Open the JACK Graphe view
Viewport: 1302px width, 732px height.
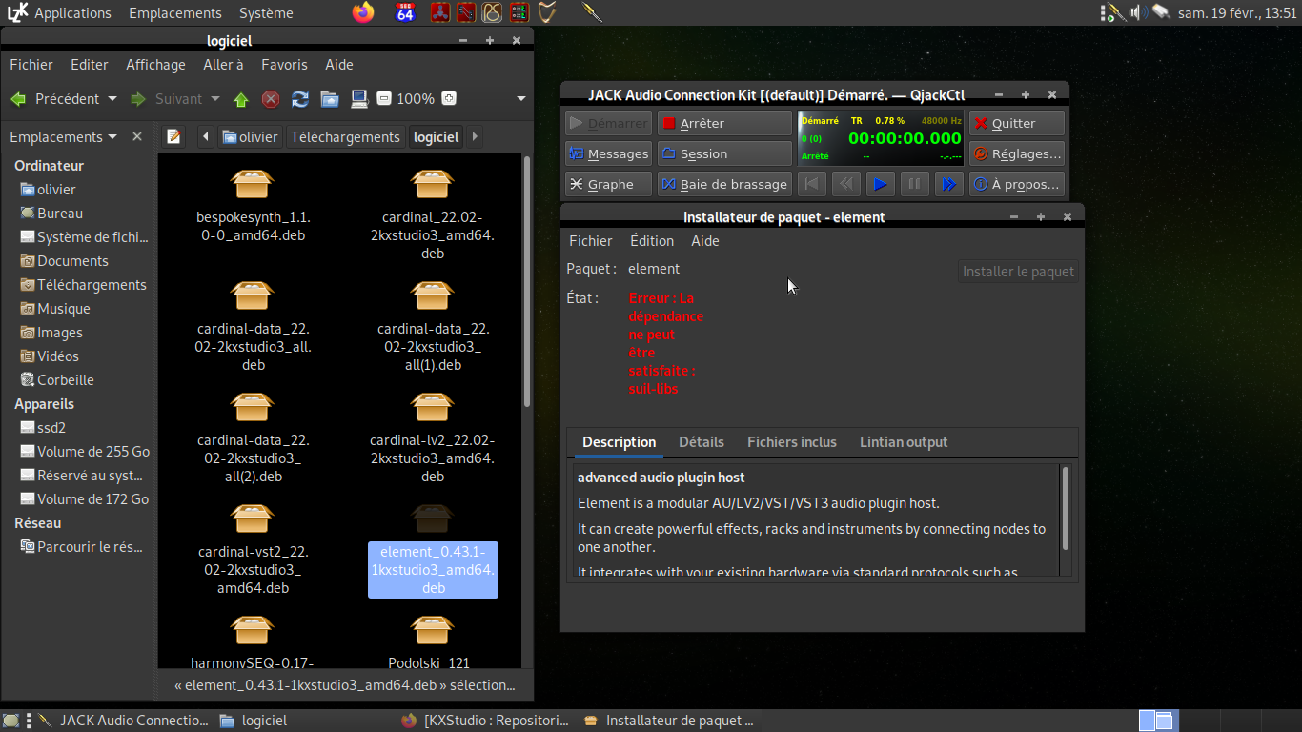pyautogui.click(x=608, y=184)
